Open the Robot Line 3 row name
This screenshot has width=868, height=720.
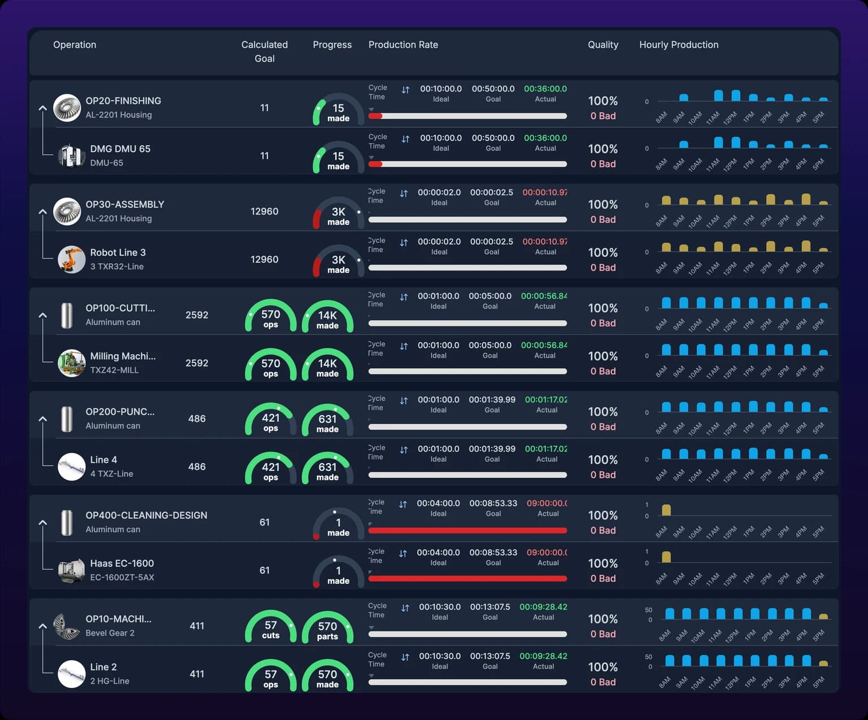point(118,252)
